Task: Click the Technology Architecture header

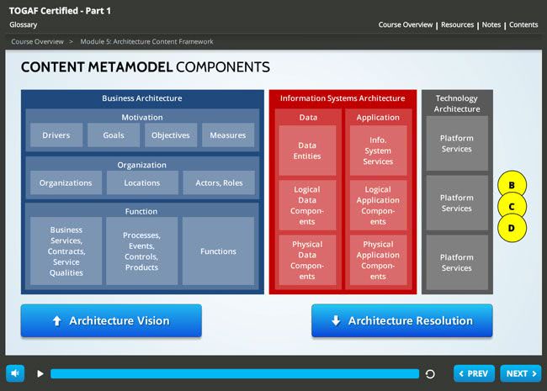Action: click(x=457, y=103)
